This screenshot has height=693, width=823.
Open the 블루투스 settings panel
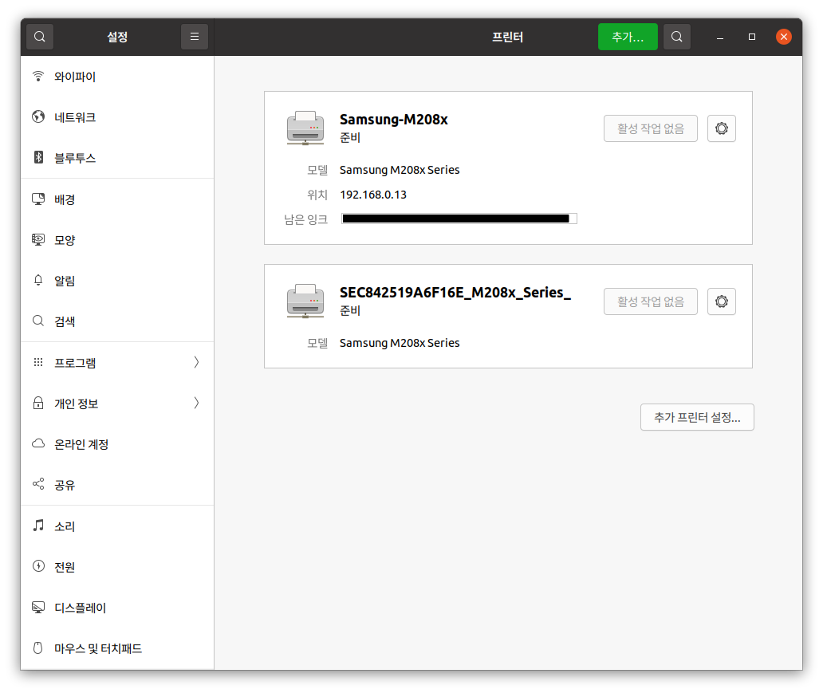click(x=117, y=158)
